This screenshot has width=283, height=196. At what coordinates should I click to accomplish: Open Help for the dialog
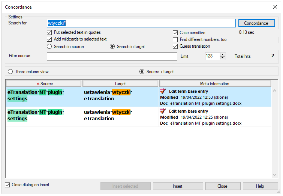[x=260, y=186]
